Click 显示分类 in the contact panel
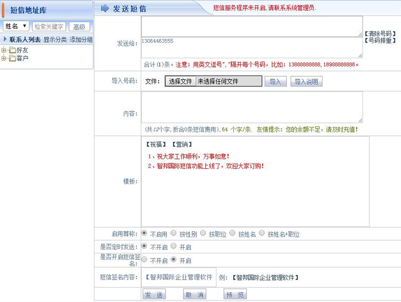Image resolution: width=401 pixels, height=302 pixels. [55, 39]
